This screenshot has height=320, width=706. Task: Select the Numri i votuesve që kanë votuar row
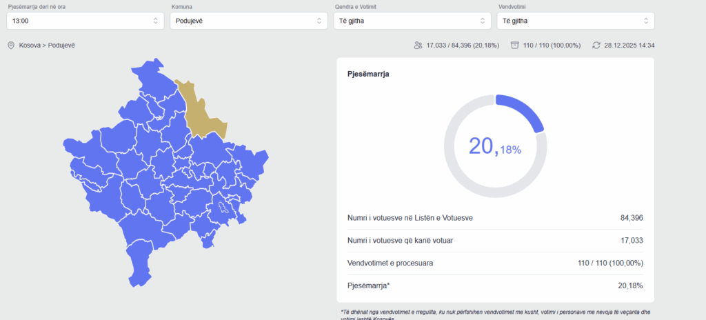pos(495,240)
